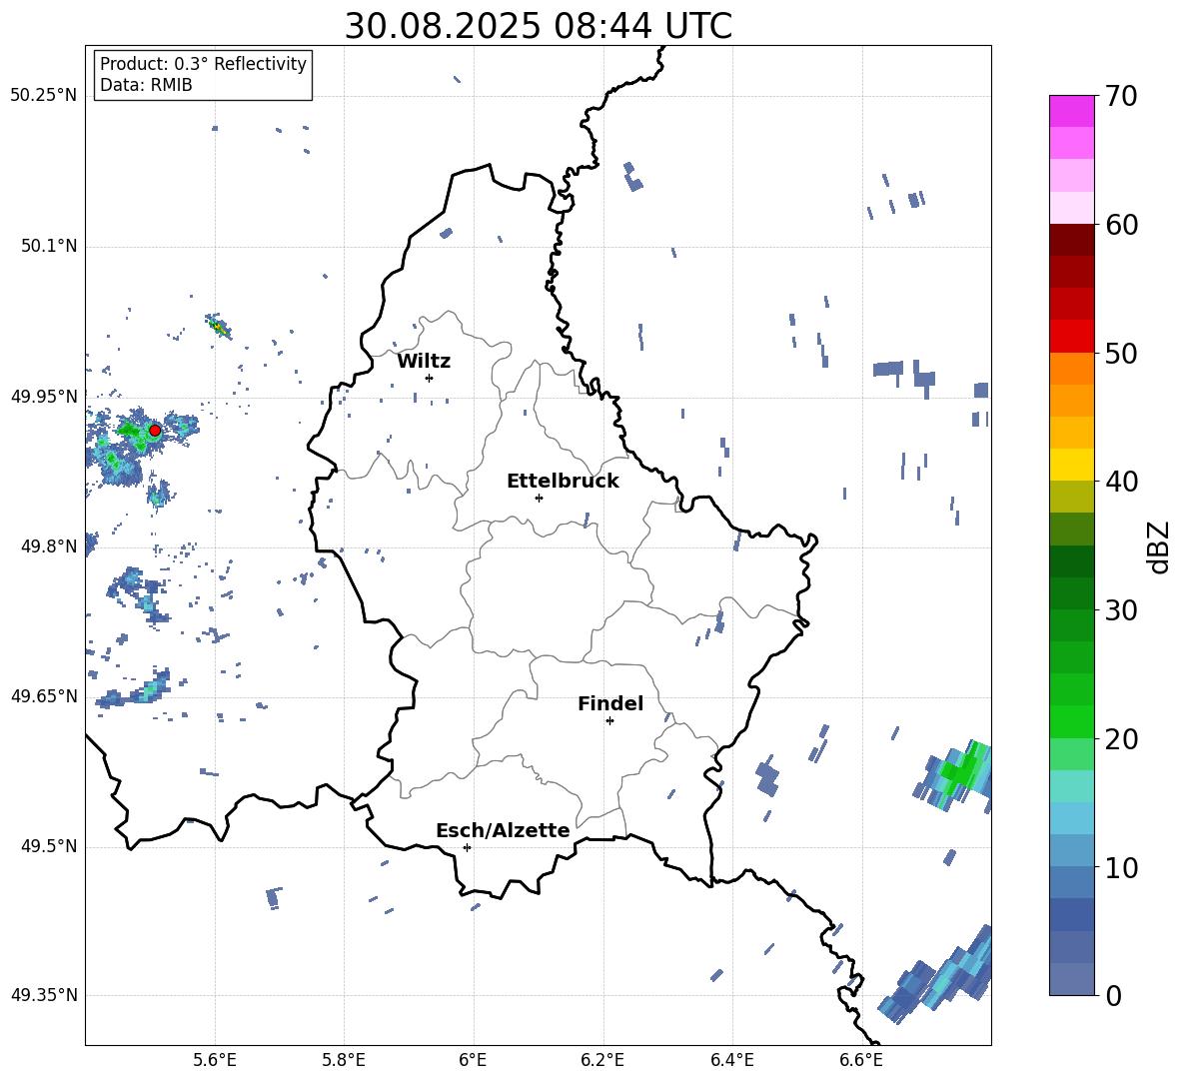This screenshot has height=1080, width=1183.
Task: Click the magenta top colorbar swatch
Action: pyautogui.click(x=1071, y=111)
